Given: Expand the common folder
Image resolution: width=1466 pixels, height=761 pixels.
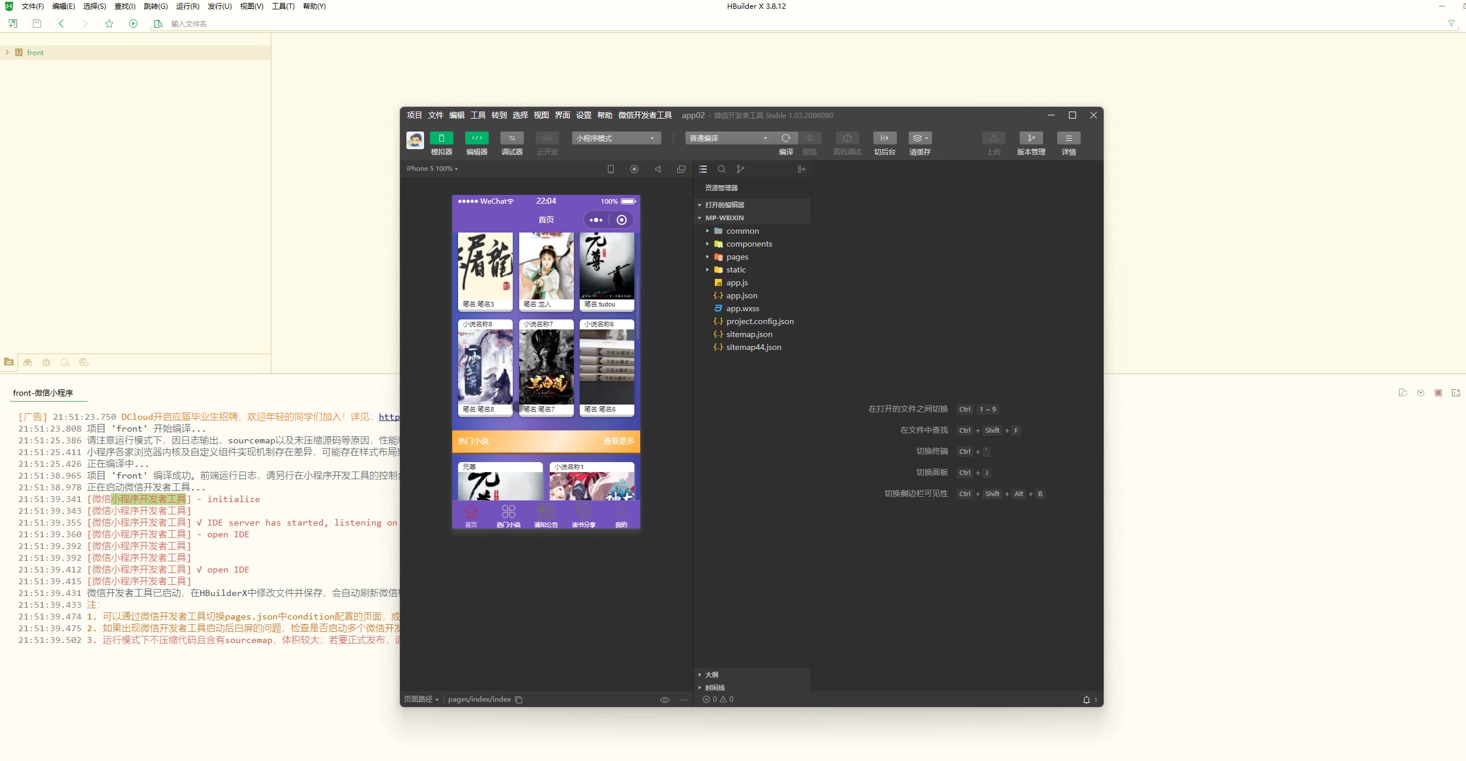Looking at the screenshot, I should pyautogui.click(x=707, y=231).
